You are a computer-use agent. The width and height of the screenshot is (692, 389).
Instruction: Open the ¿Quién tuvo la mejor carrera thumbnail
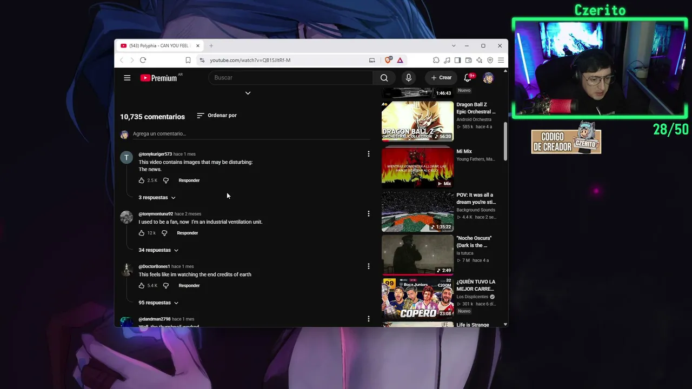417,298
